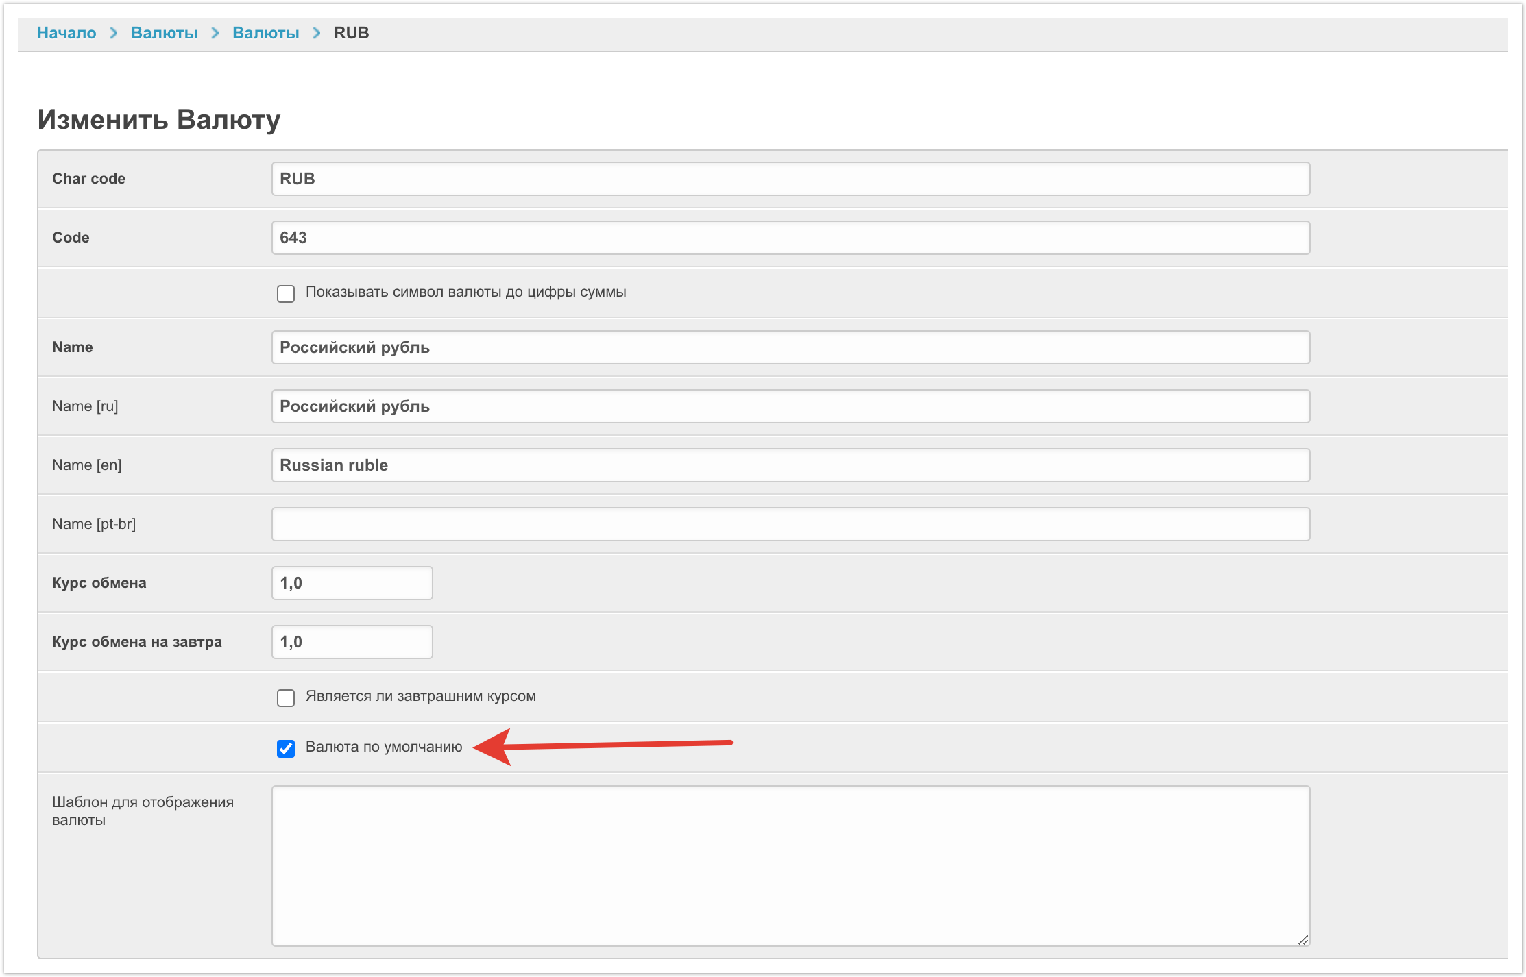Click the Курс обмена на завтра input
Image resolution: width=1526 pixels, height=977 pixels.
[x=352, y=642]
